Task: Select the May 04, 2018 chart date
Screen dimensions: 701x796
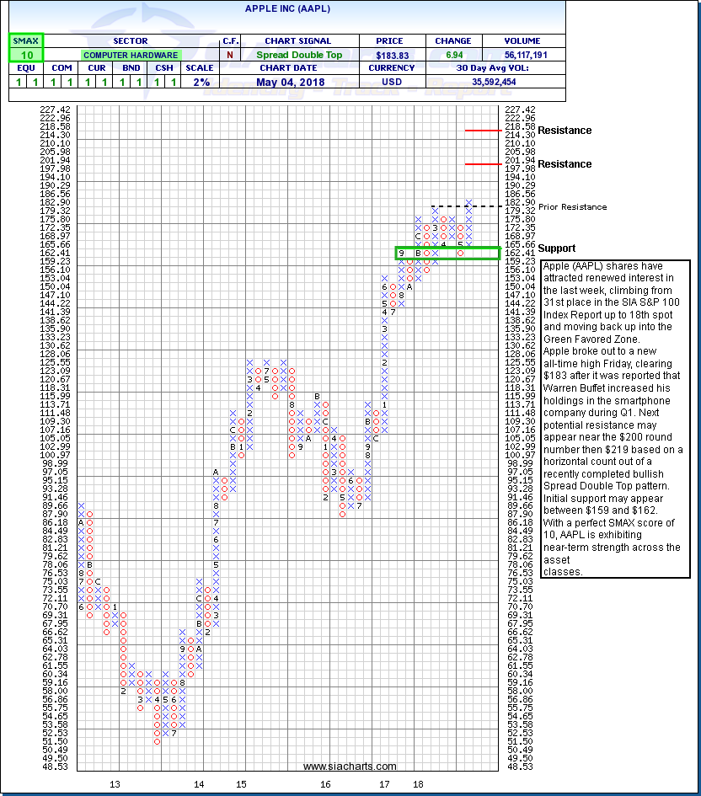Action: pos(297,83)
